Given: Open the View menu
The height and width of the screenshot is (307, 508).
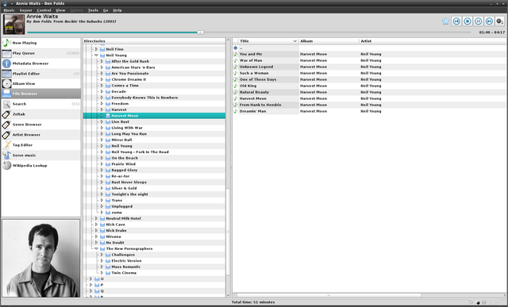Looking at the screenshot, I should 60,10.
